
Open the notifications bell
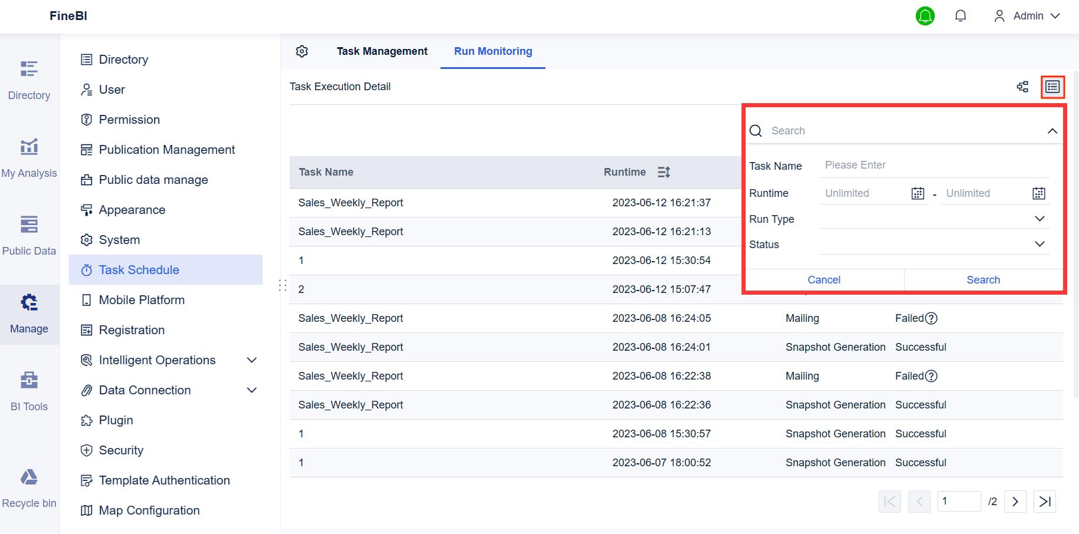(961, 16)
